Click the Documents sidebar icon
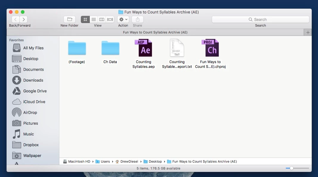This screenshot has height=177, width=318. (17, 69)
